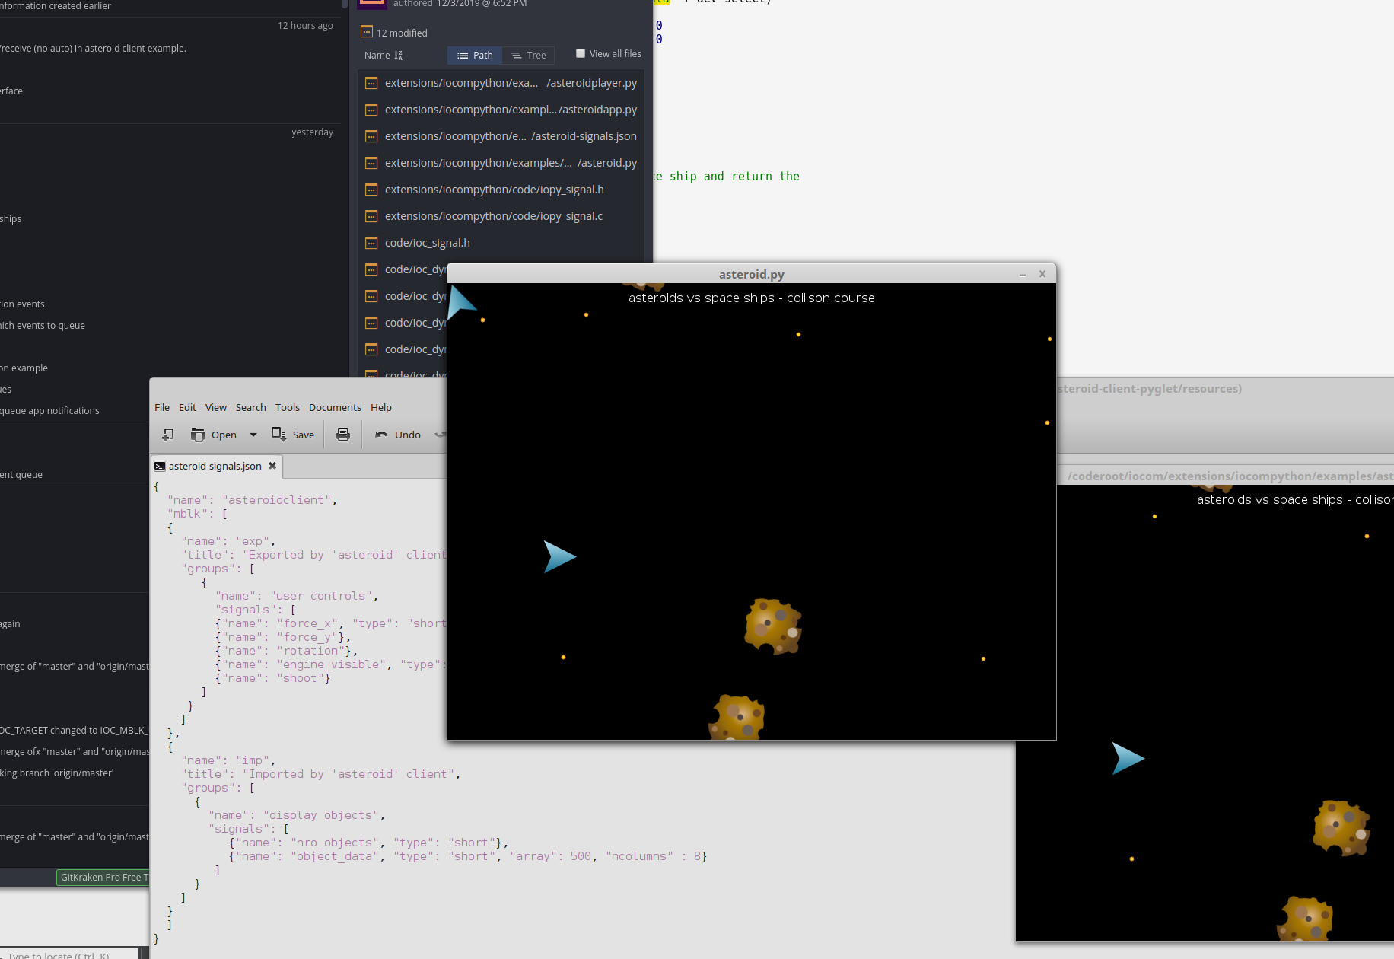Click the "object_data" signal line in editor
Viewport: 1394px width, 959px height.
point(468,856)
